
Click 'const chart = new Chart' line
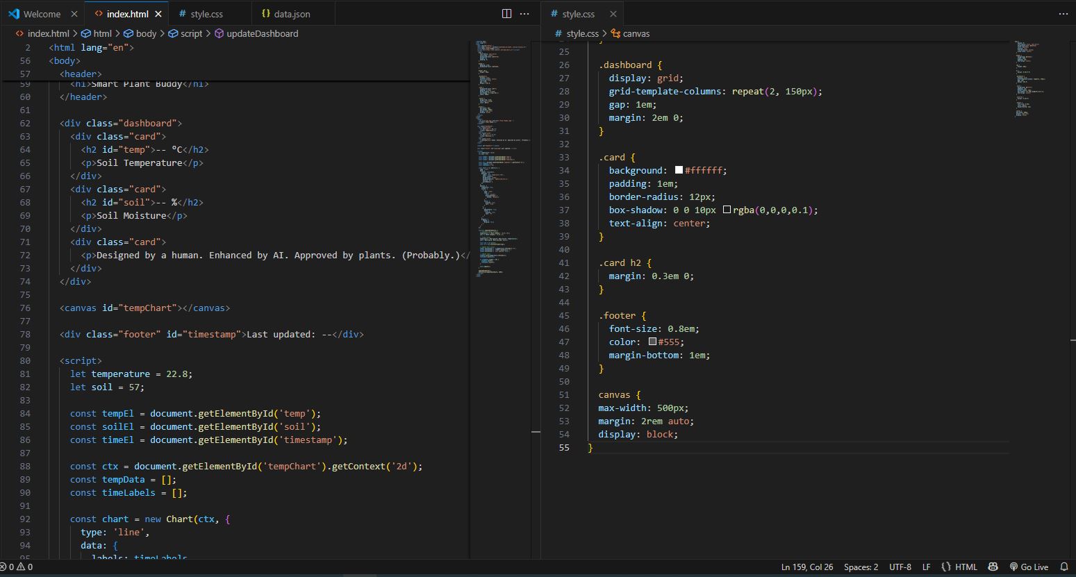tap(150, 519)
